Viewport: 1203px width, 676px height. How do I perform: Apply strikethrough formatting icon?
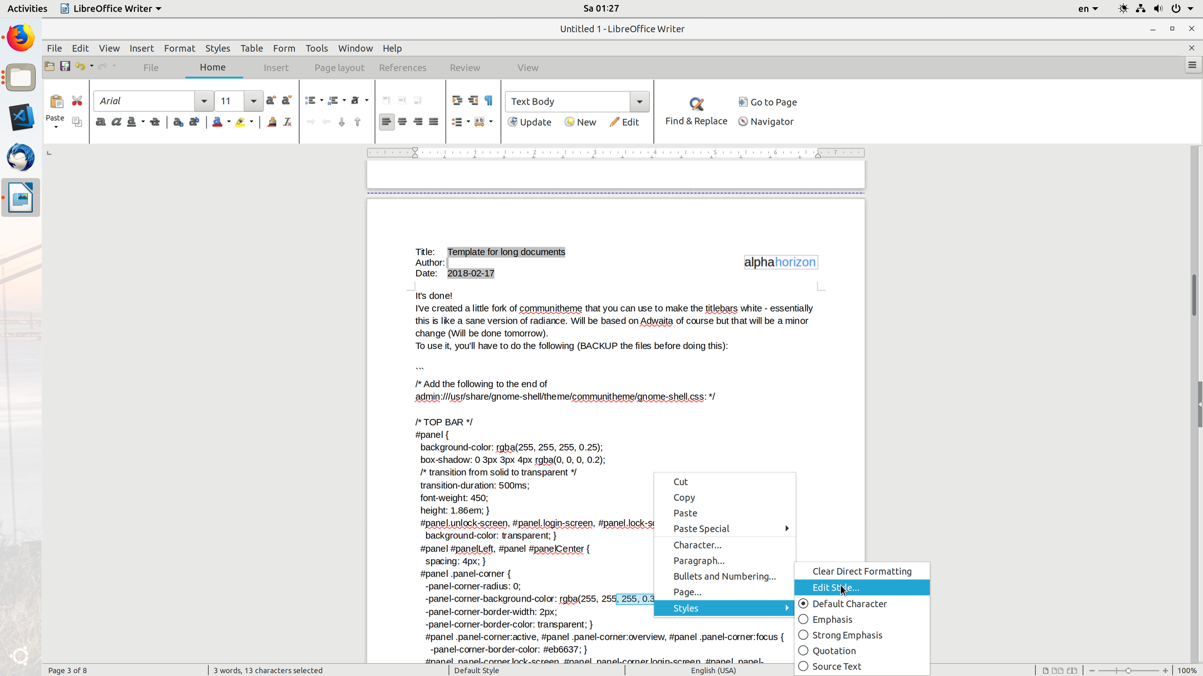(155, 122)
